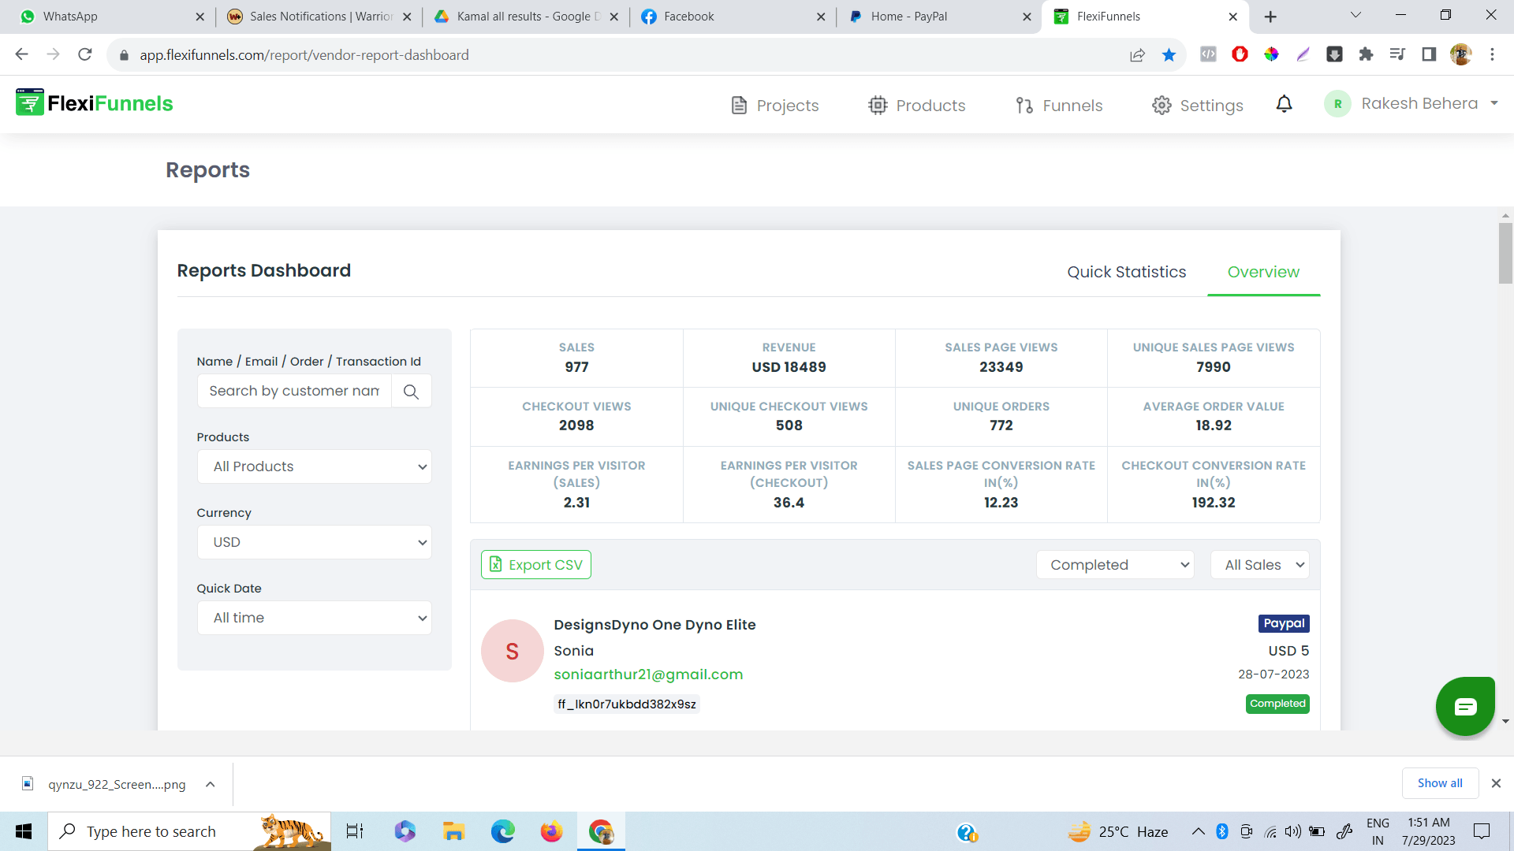Switch to the Home - PayPal tab
This screenshot has width=1514, height=851.
click(x=938, y=17)
